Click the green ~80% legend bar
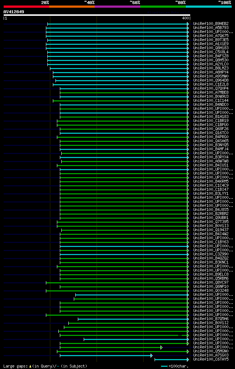Screen dimensions: 235x369 click(163, 7)
